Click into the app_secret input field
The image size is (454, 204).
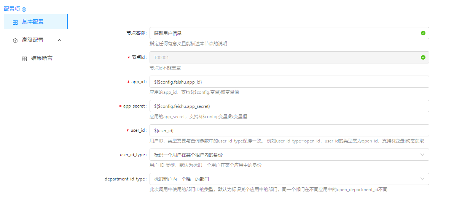pyautogui.click(x=289, y=106)
